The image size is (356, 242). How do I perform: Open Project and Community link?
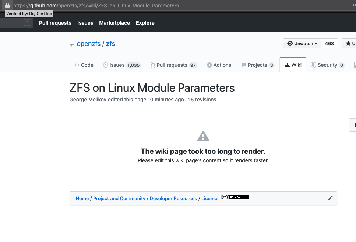(x=119, y=199)
